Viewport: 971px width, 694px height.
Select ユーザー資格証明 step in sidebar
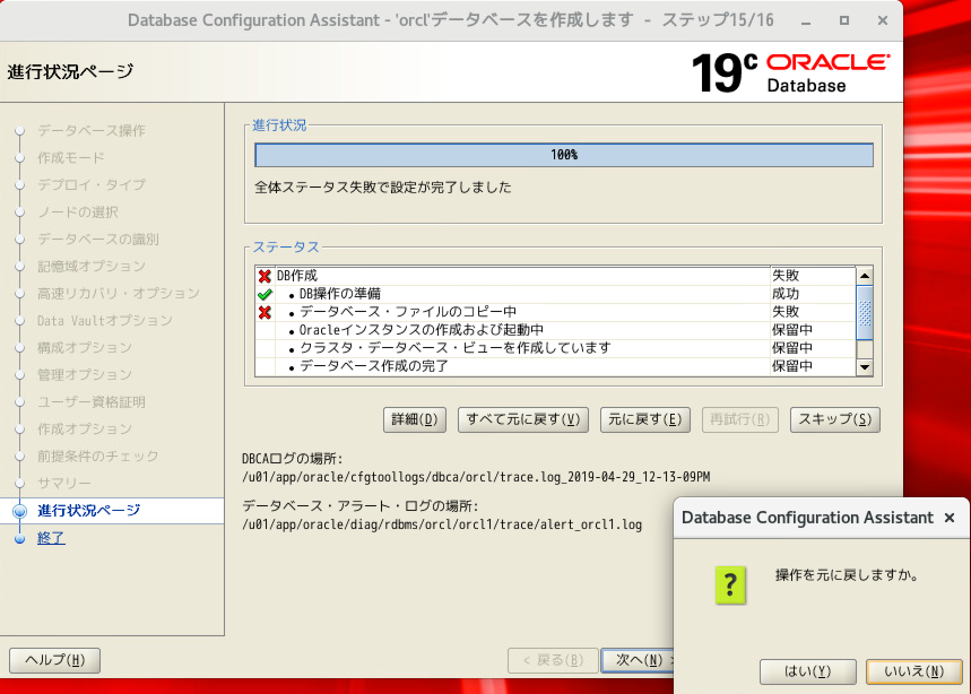pyautogui.click(x=92, y=402)
